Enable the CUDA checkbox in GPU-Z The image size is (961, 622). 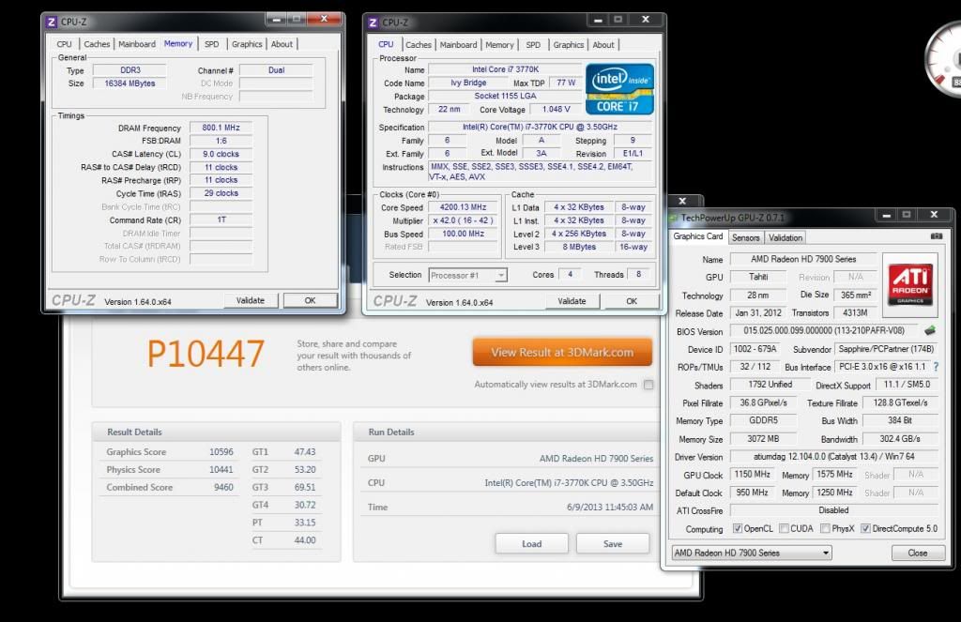(785, 528)
